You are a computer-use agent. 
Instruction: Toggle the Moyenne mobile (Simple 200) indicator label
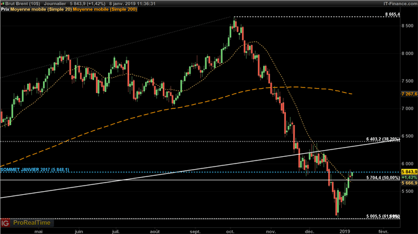105,9
